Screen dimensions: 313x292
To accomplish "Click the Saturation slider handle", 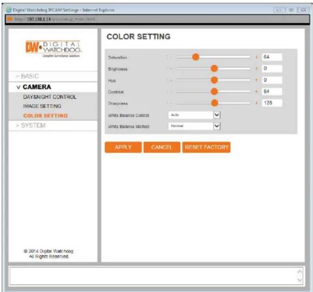I will pos(196,57).
